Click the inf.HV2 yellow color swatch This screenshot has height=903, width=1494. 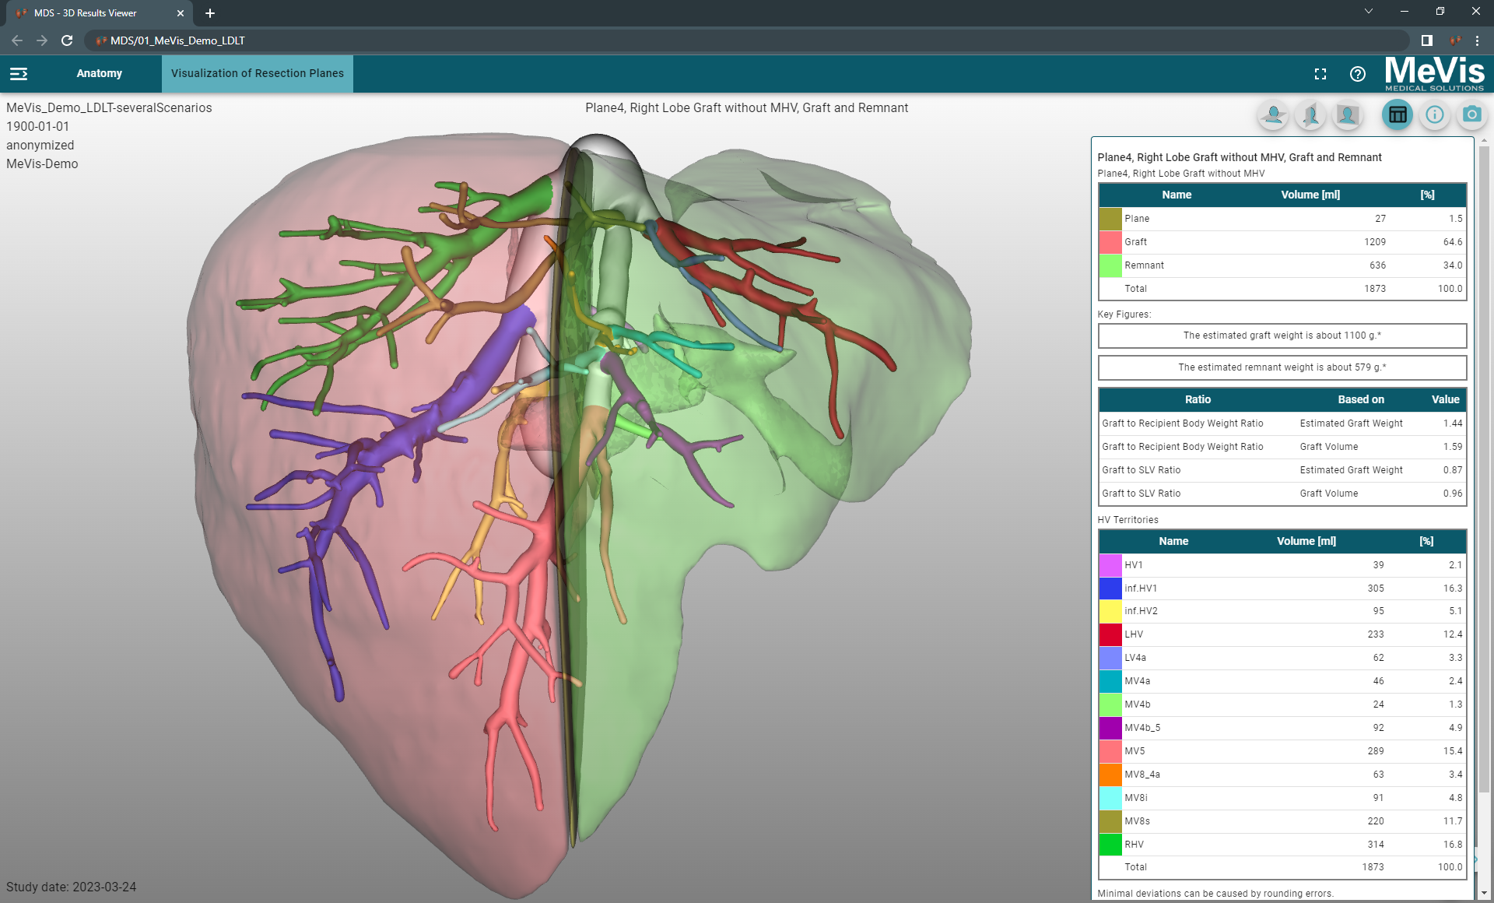(x=1110, y=611)
